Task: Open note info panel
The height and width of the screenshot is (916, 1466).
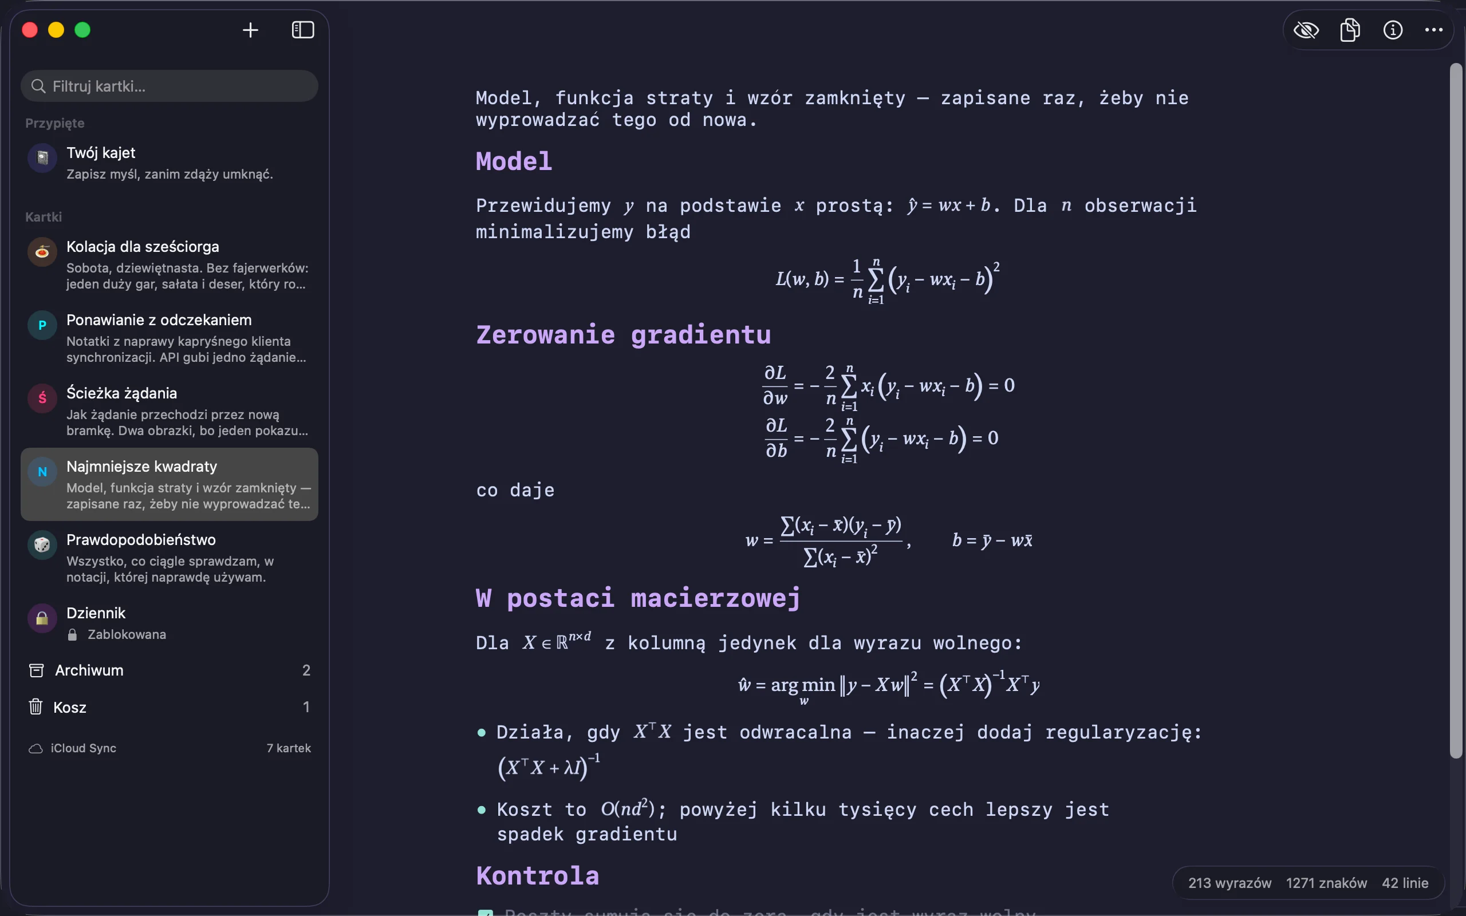Action: click(1393, 30)
